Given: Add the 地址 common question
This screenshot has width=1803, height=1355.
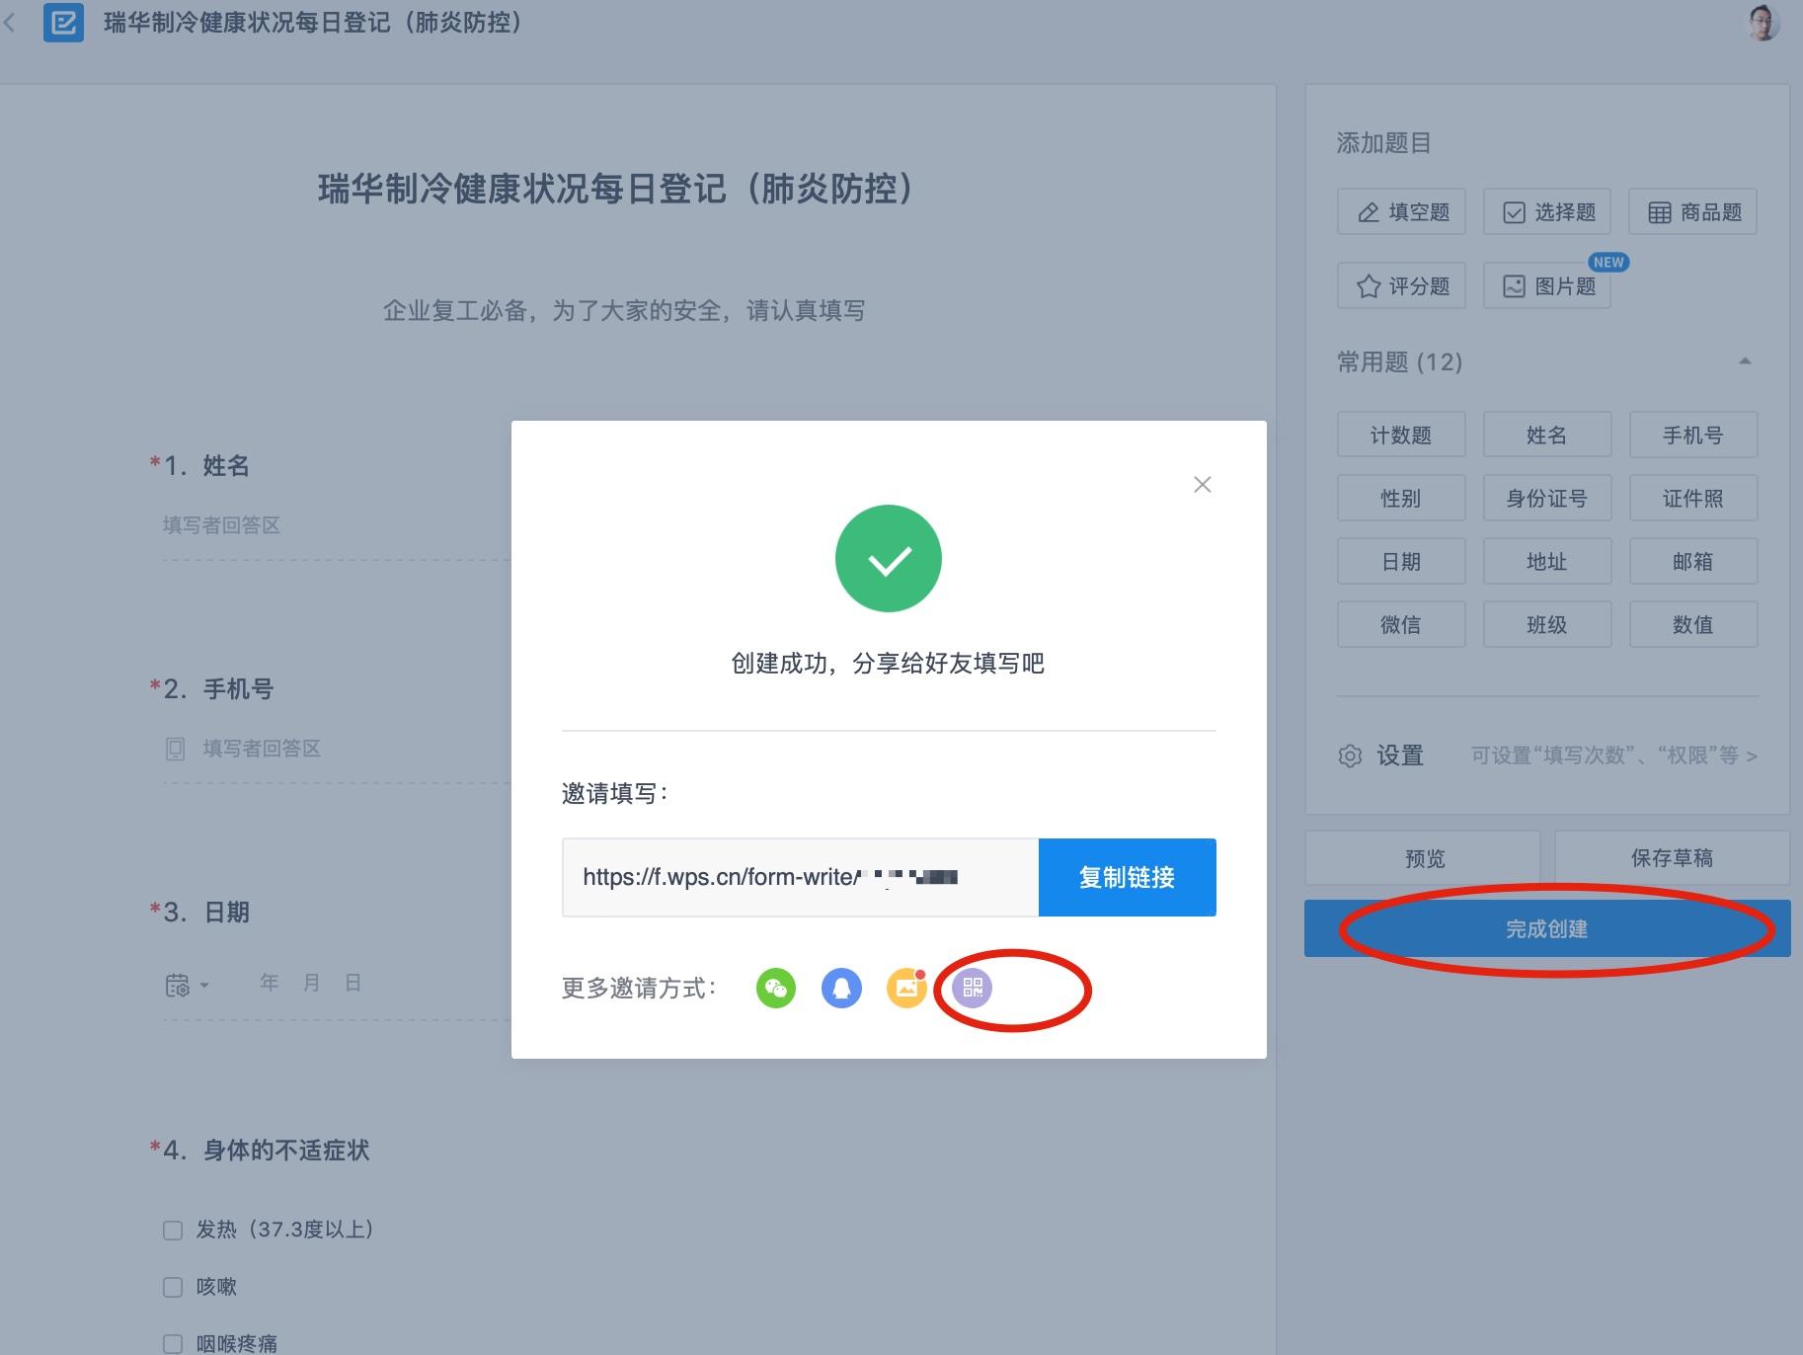Looking at the screenshot, I should 1547,561.
